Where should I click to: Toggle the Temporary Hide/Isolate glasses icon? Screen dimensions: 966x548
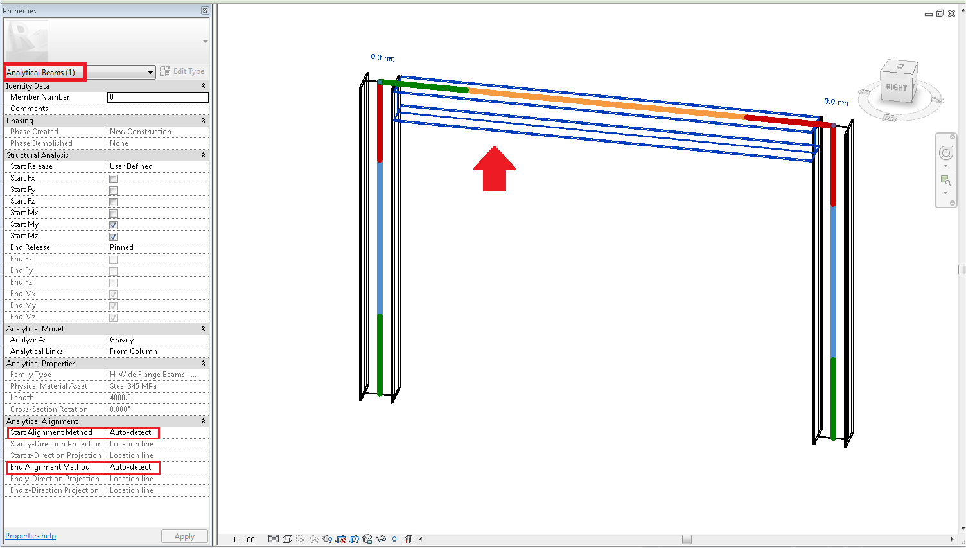point(381,539)
